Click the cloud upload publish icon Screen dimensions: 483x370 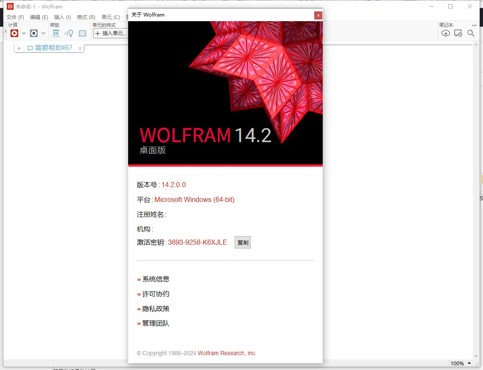click(x=445, y=33)
